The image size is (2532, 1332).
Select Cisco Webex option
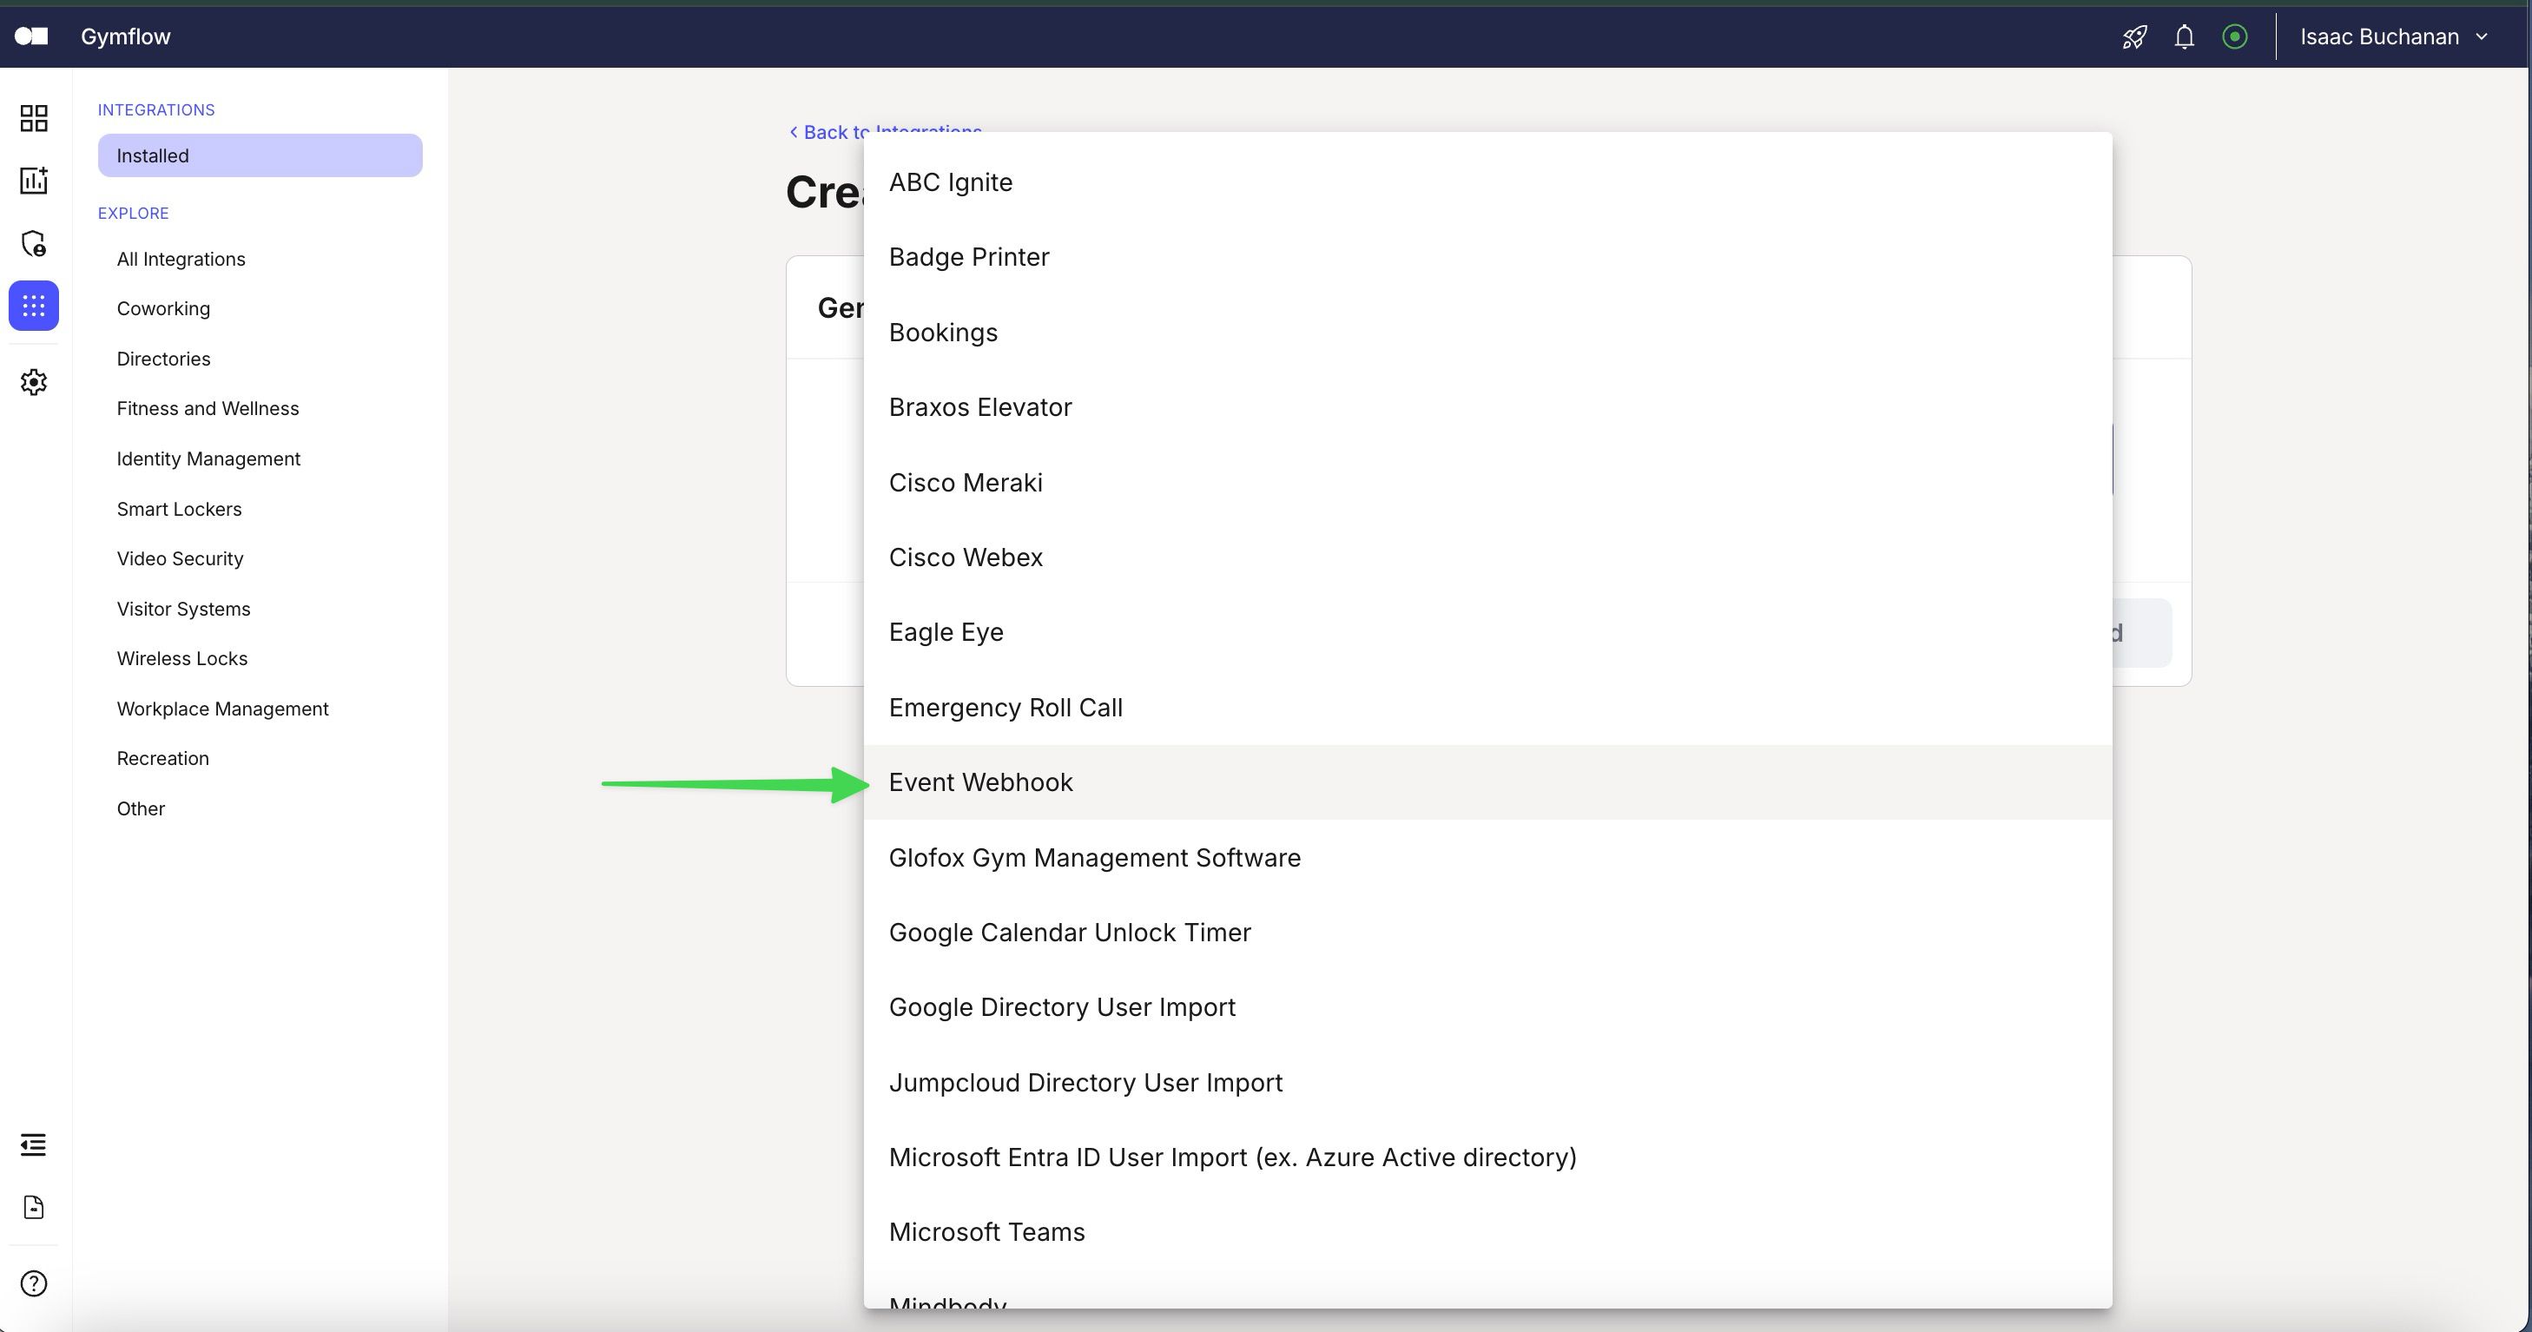click(1487, 557)
